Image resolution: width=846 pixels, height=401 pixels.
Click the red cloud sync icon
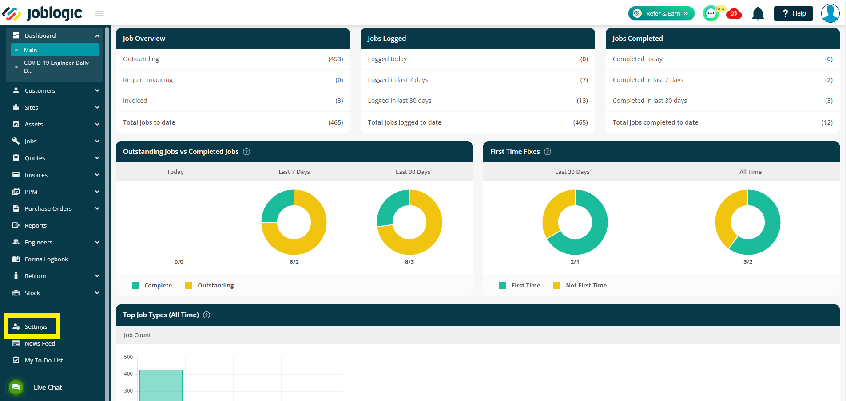pos(734,14)
